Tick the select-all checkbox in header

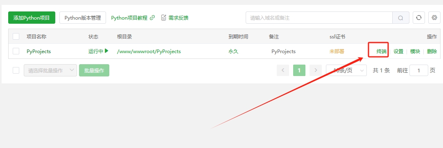click(16, 36)
